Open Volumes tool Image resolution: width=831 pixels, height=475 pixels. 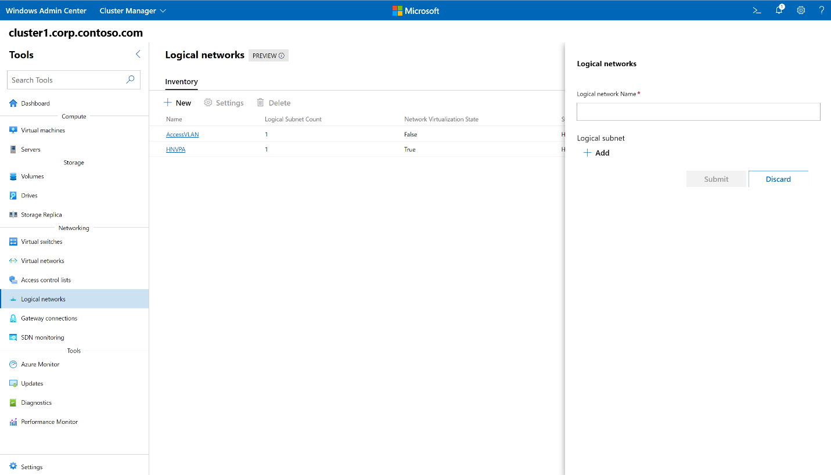74,176
